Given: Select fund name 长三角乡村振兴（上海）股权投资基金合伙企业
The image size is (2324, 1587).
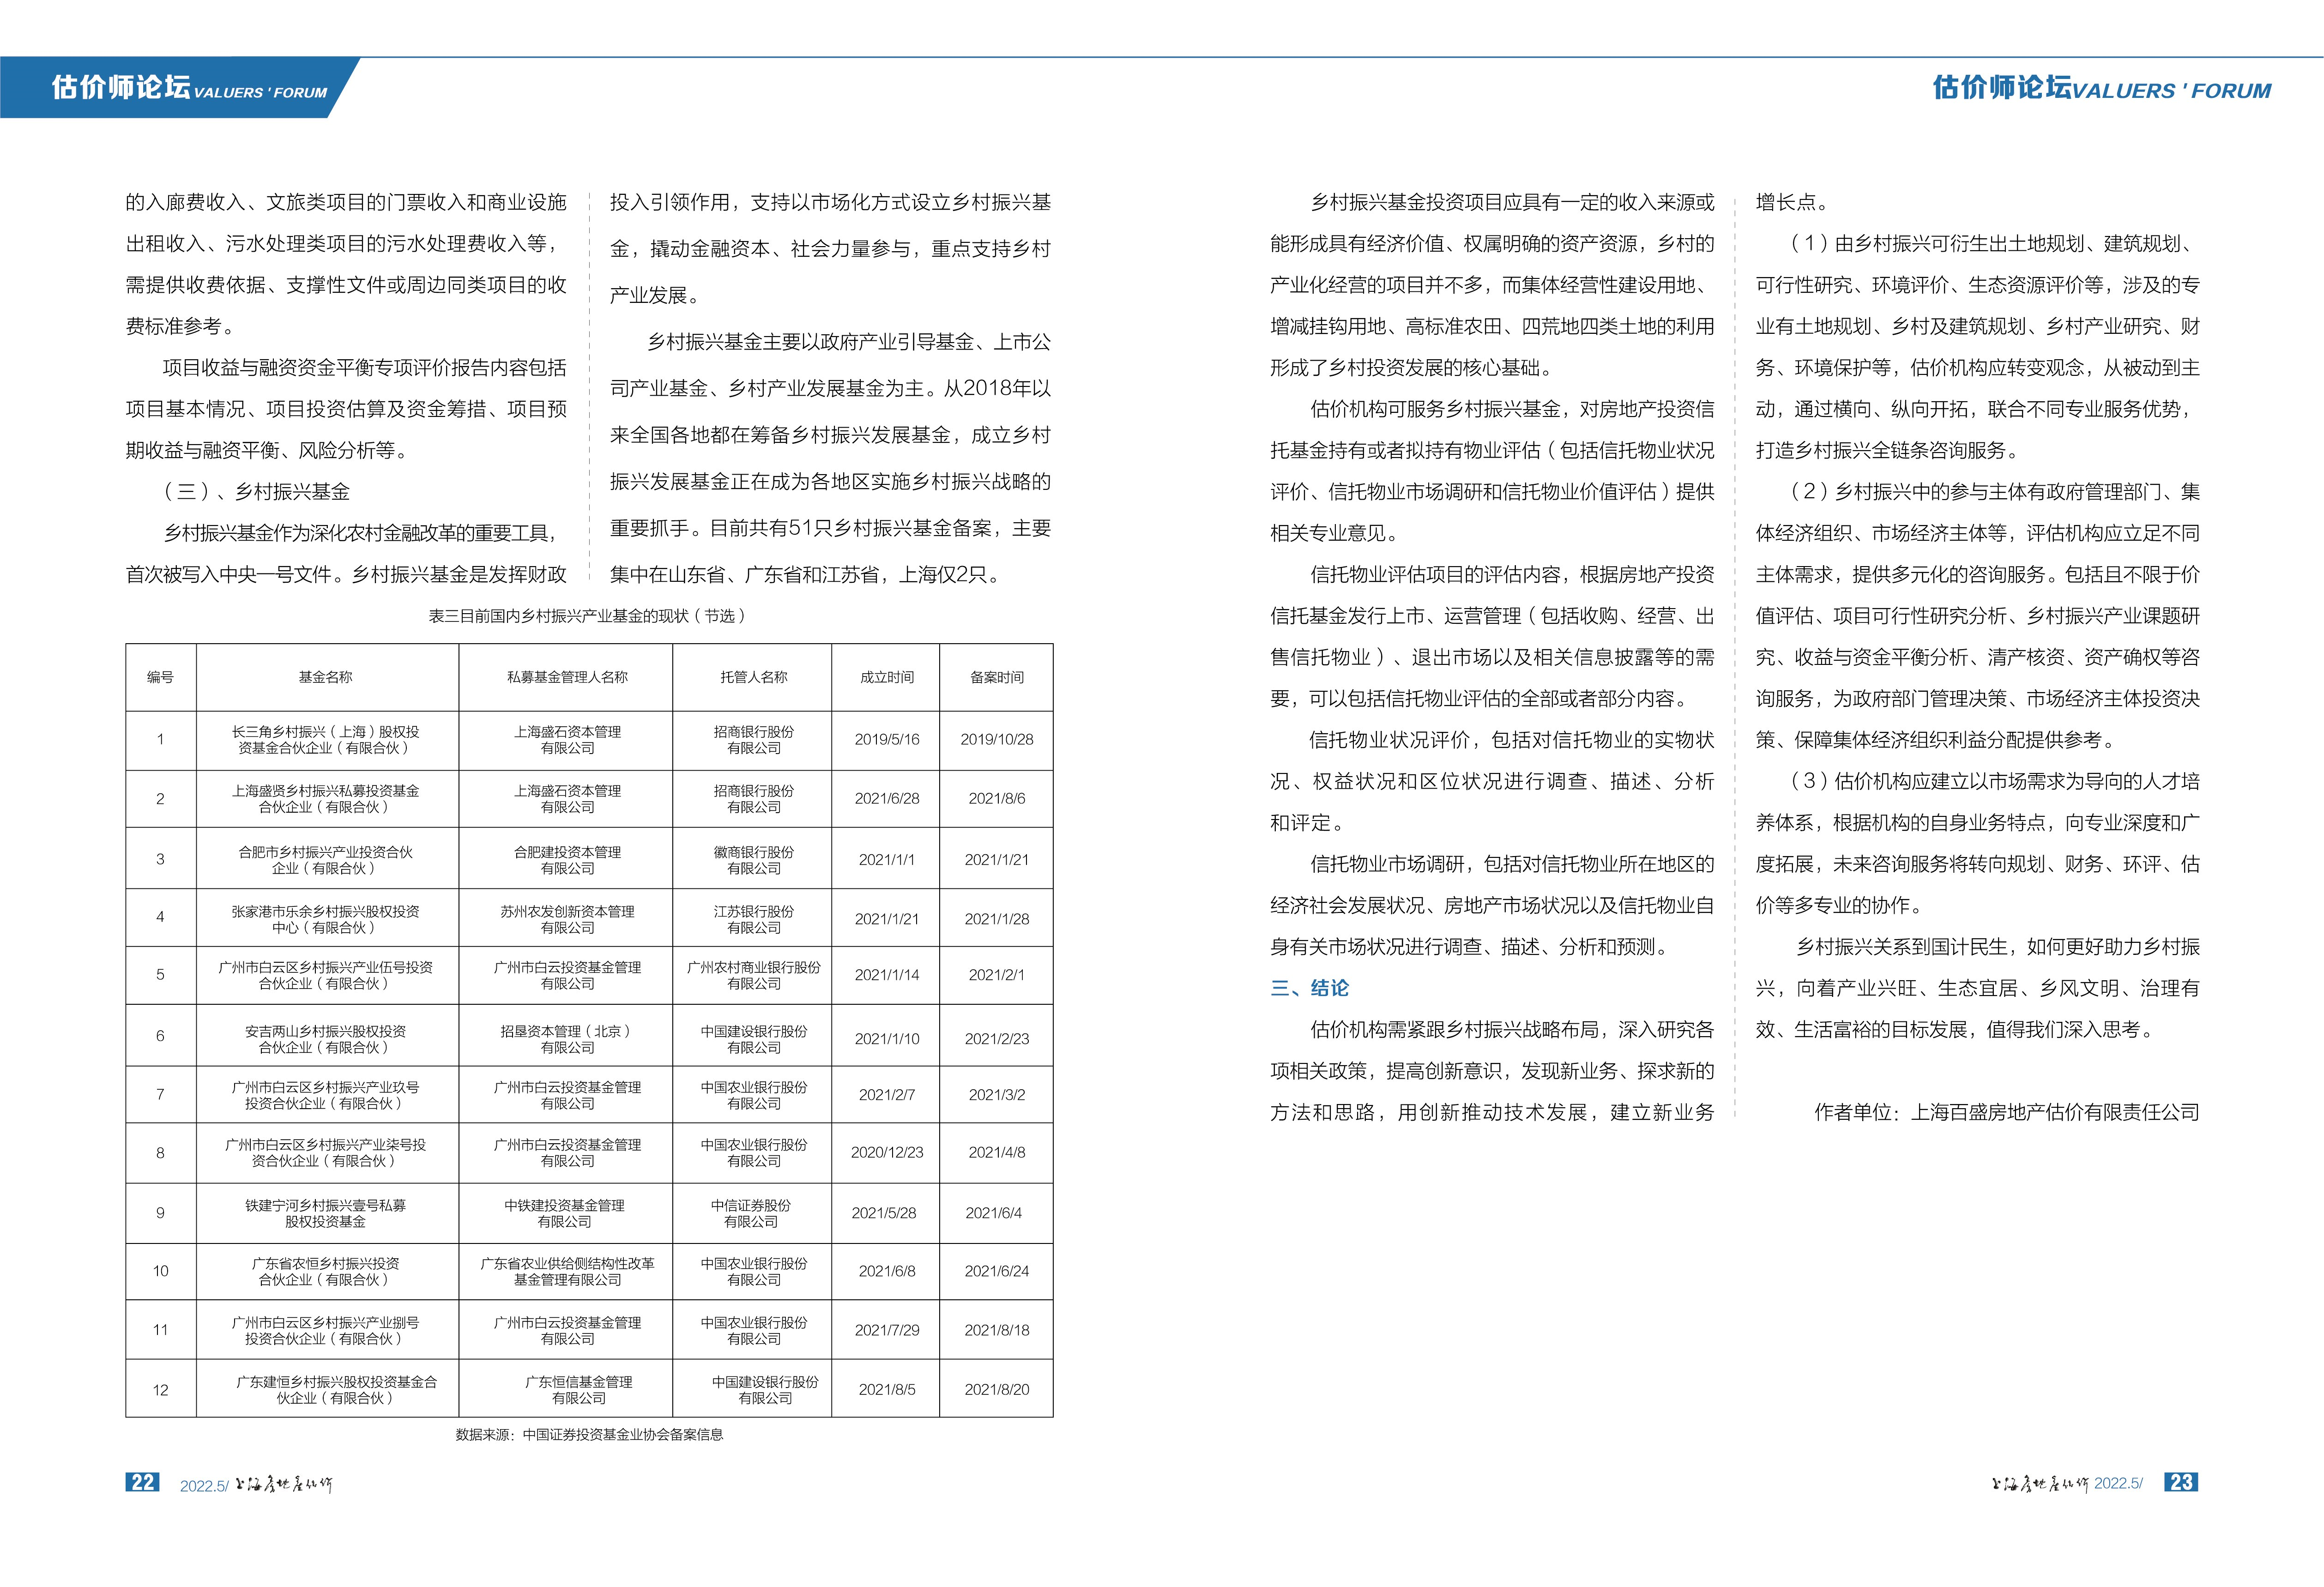Looking at the screenshot, I should [326, 740].
